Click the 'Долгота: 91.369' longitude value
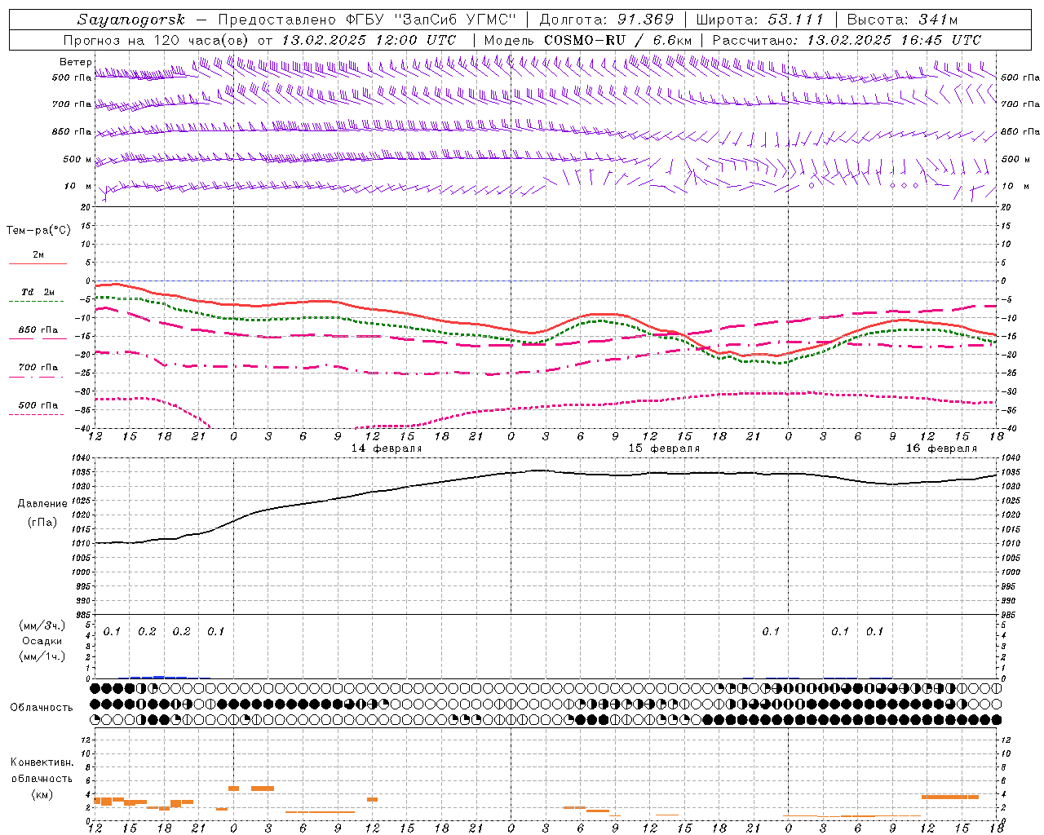This screenshot has width=1044, height=835. click(x=606, y=20)
